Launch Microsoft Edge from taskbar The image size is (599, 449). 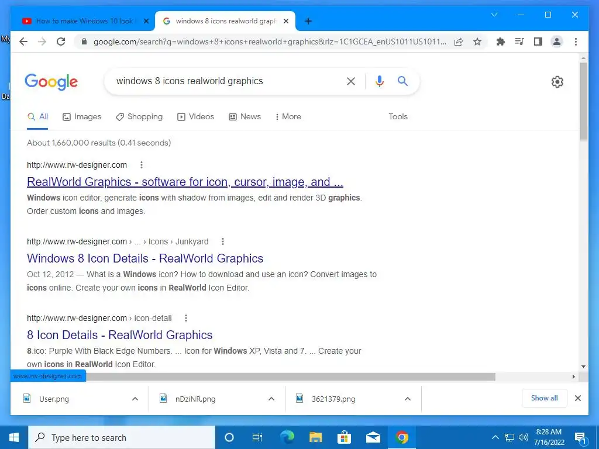pyautogui.click(x=287, y=437)
